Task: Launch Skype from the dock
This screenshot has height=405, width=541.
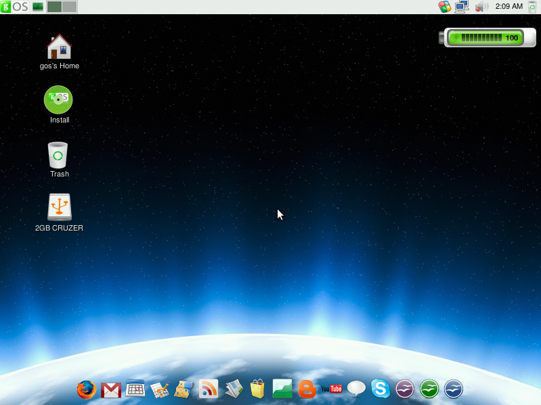Action: point(381,389)
